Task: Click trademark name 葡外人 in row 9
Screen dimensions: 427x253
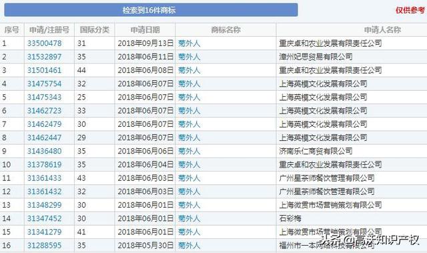Action: point(189,151)
